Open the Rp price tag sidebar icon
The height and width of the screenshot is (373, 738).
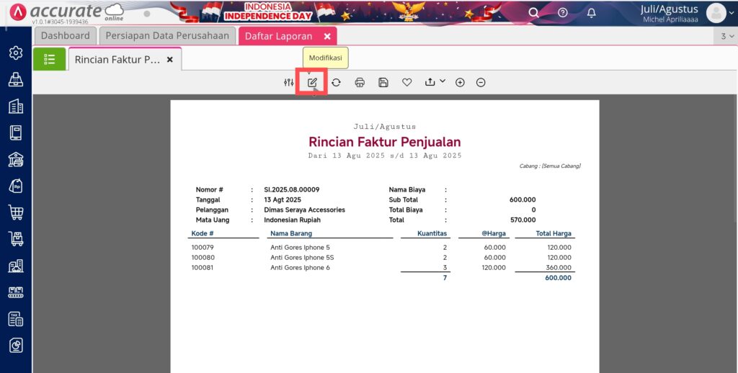[16, 186]
